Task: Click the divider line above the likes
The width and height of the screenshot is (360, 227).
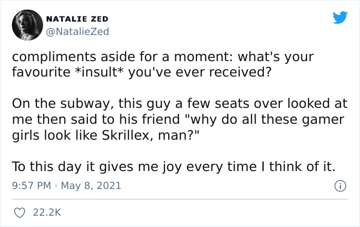Action: (x=179, y=199)
